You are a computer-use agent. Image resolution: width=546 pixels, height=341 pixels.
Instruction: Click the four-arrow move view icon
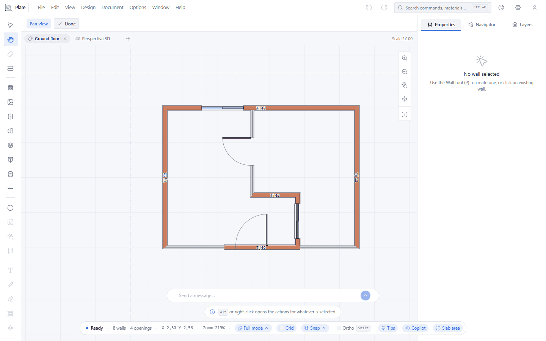[x=405, y=99]
